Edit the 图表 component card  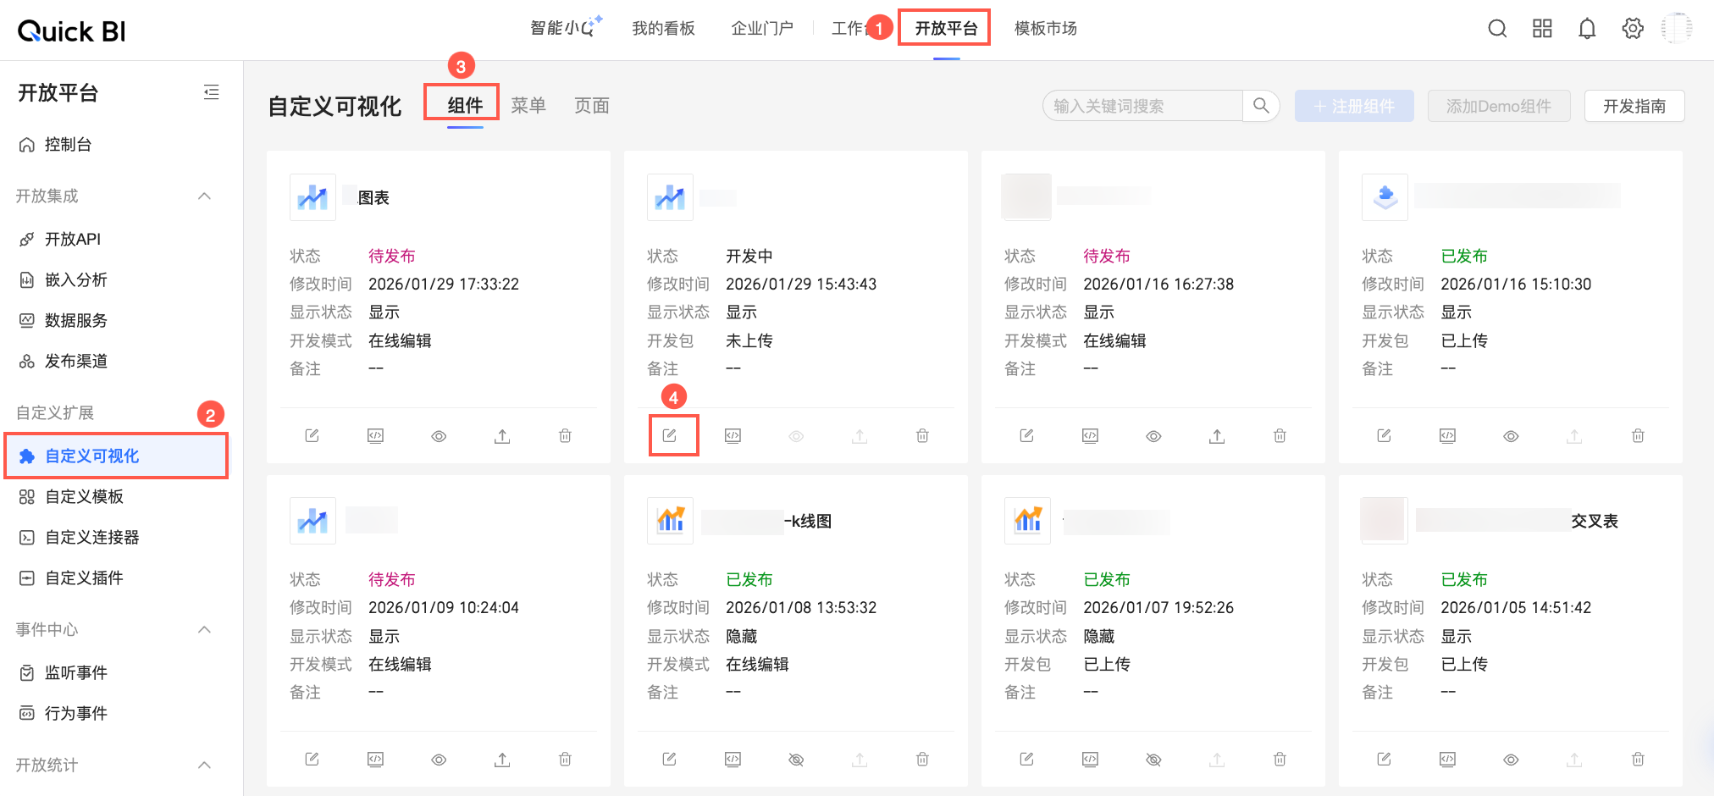pyautogui.click(x=312, y=435)
